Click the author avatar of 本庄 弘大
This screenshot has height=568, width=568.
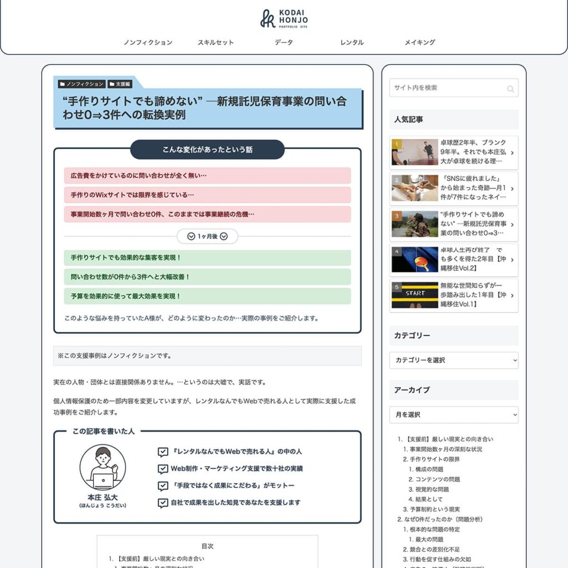[103, 467]
